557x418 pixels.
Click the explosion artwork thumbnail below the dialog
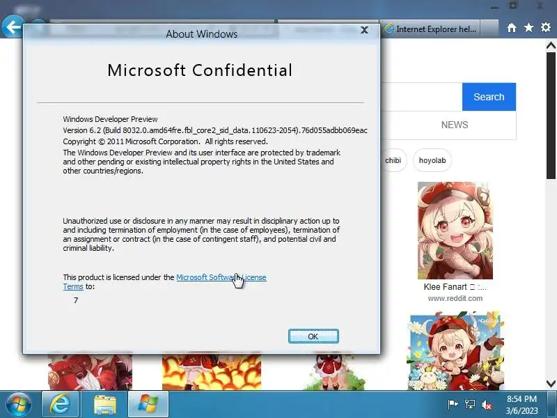point(212,372)
